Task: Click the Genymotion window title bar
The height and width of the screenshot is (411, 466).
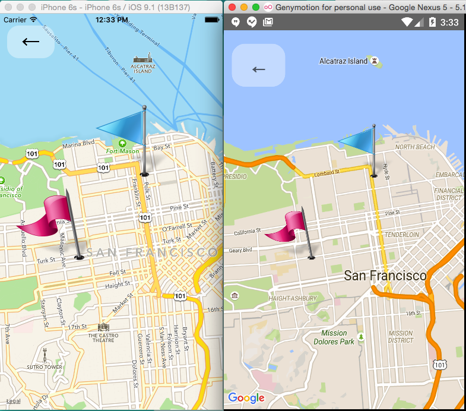Action: point(345,7)
